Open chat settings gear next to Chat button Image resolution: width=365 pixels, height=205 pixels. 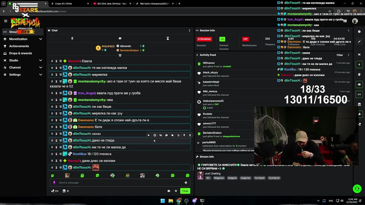click(x=176, y=191)
